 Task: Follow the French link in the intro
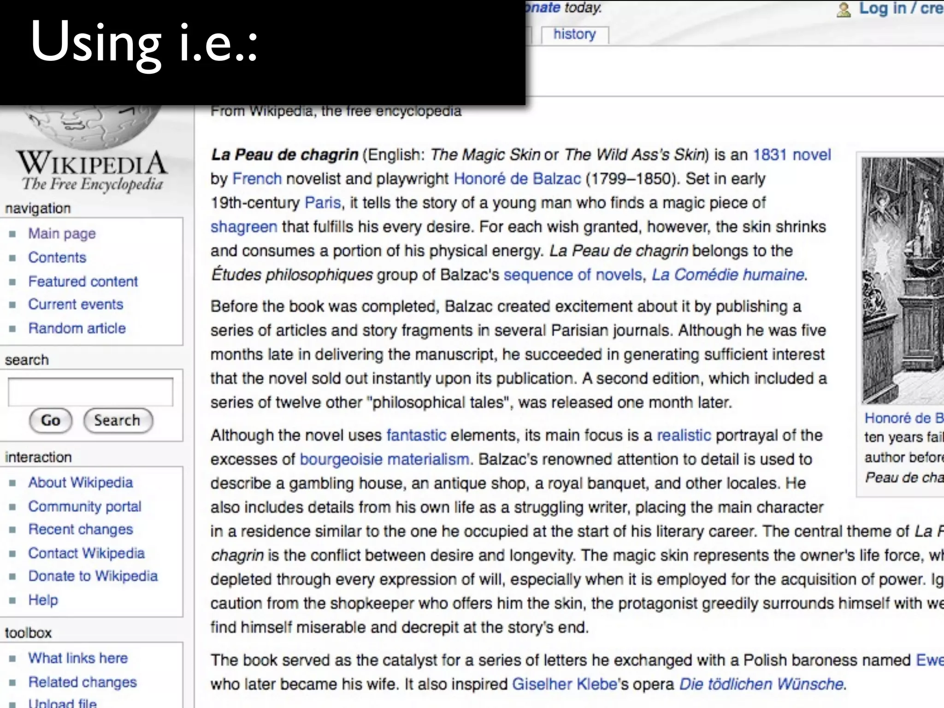coord(257,179)
